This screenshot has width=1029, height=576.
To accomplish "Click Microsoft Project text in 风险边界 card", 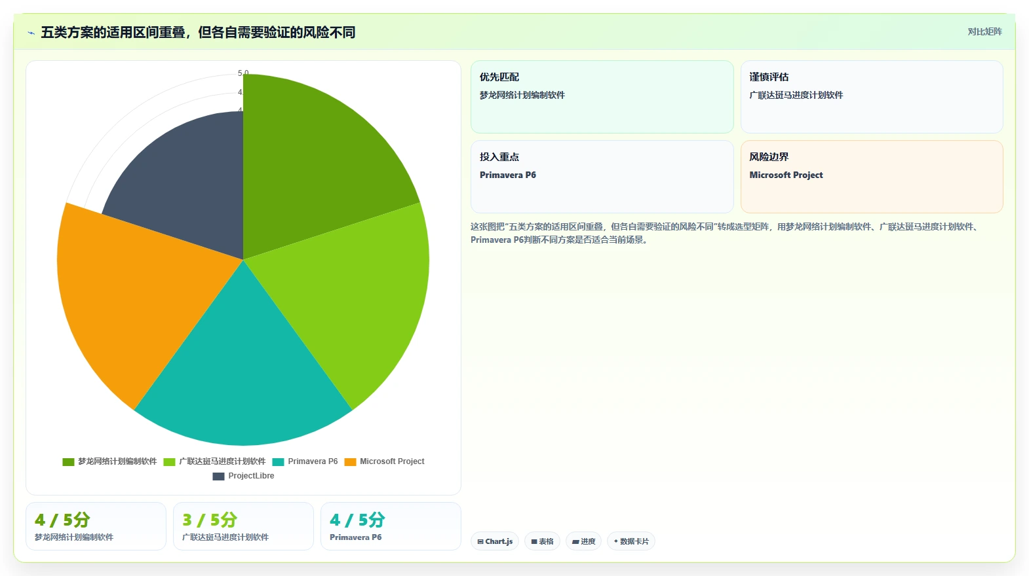I will [786, 175].
